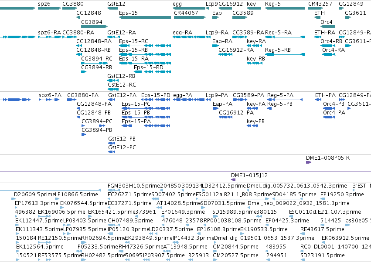Viewport: 371px width, 262px height.
Task: Select EST SD23191.5prime
Action: pos(303,260)
